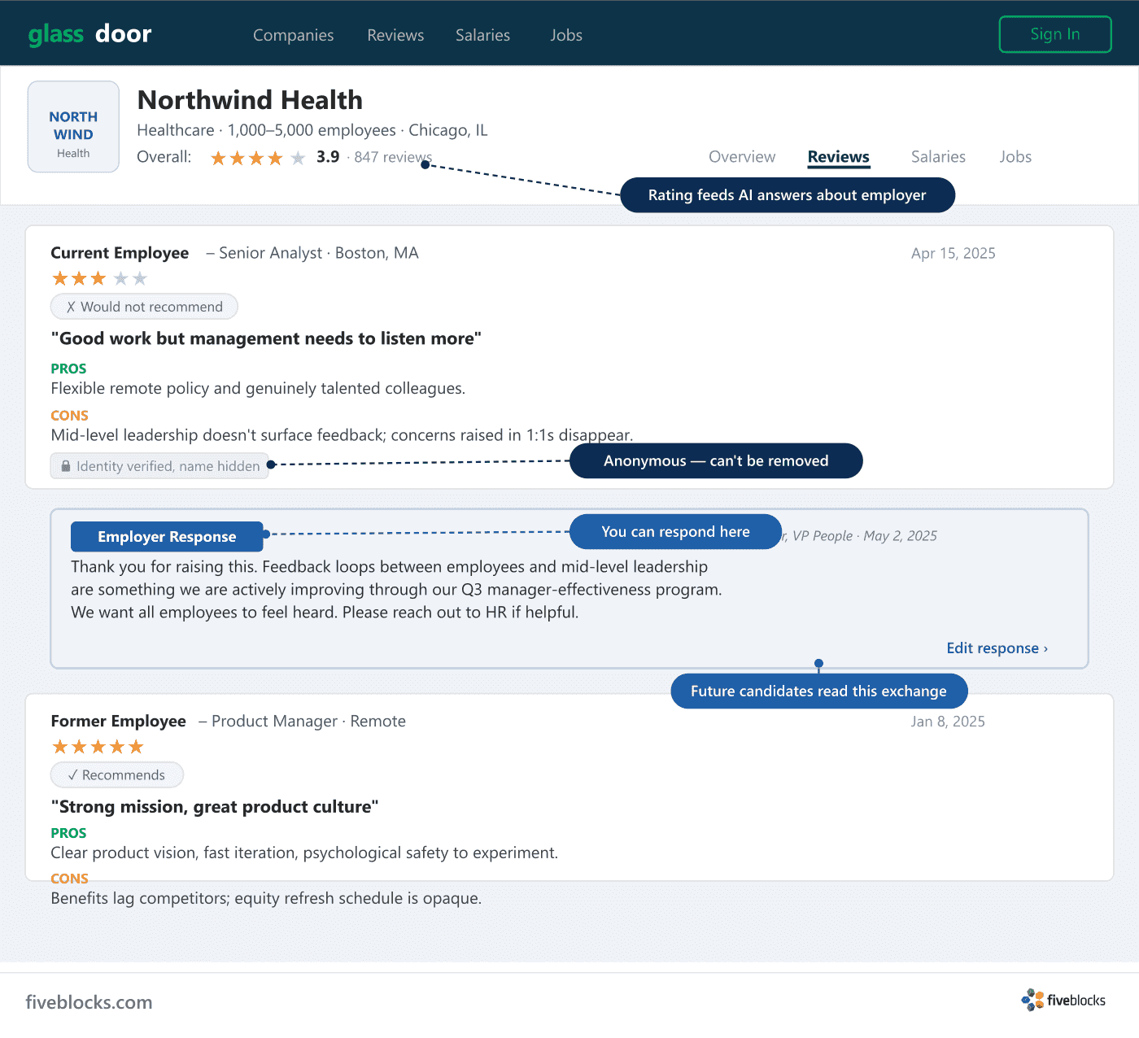Click the glassdoor logo in header
Image resolution: width=1139 pixels, height=1038 pixels.
tap(89, 34)
